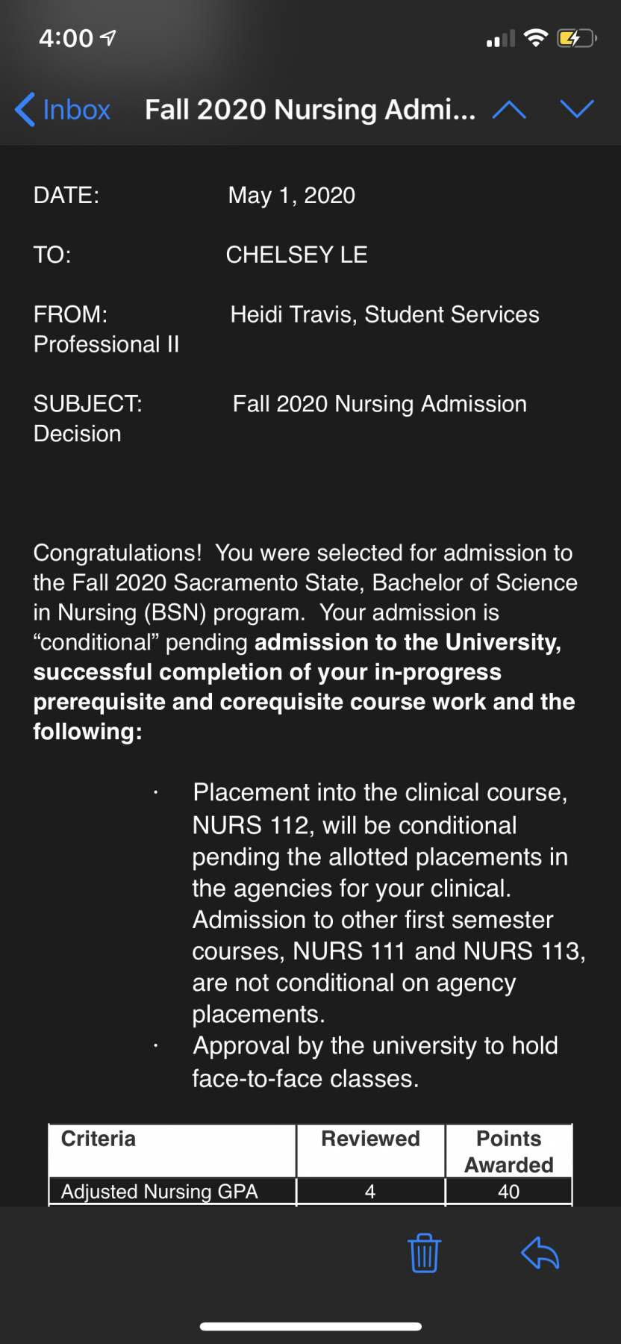Open next message with down arrow
Screen dimensions: 621x1344
[x=577, y=109]
